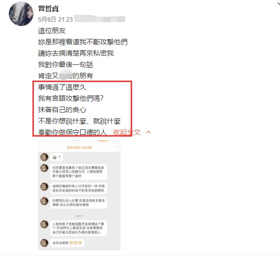Image resolution: width=280 pixels, height=257 pixels.
Task: Open the 曾哲貞 username profile link
Action: click(49, 8)
